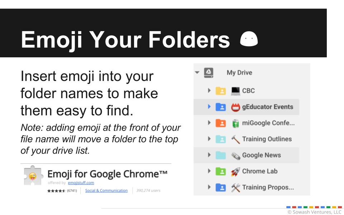Select the Chrome Lab folder label
344x215 pixels.
(259, 171)
